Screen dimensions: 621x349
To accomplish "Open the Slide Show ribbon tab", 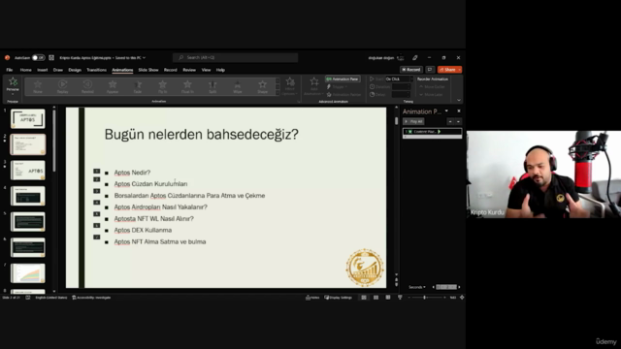I will pos(148,70).
